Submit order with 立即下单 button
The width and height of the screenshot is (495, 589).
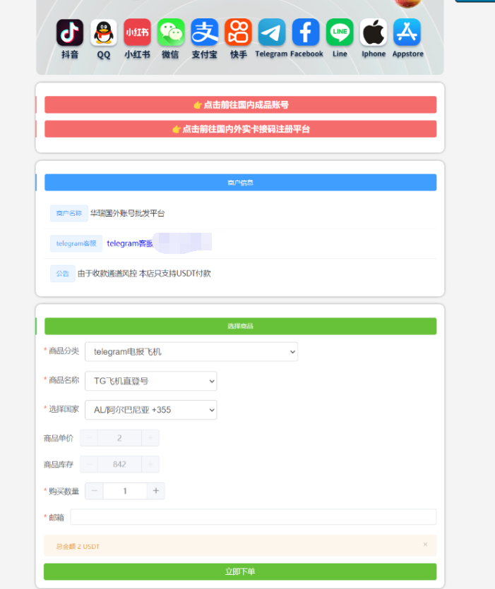coord(240,572)
